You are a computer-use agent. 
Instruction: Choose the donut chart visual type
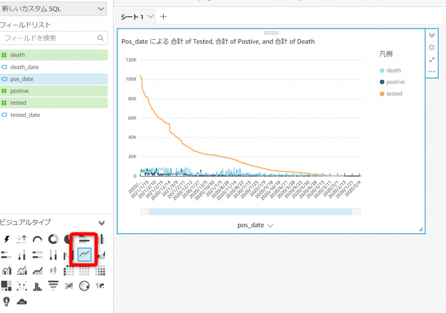pos(53,239)
